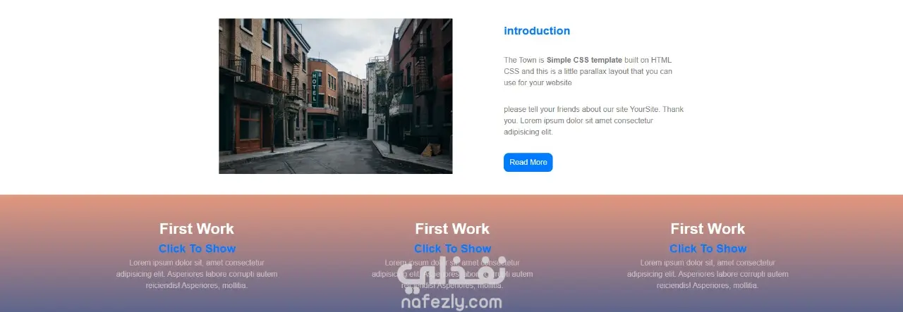Click the nafezly.com watermark text
This screenshot has height=312, width=903.
(x=451, y=303)
